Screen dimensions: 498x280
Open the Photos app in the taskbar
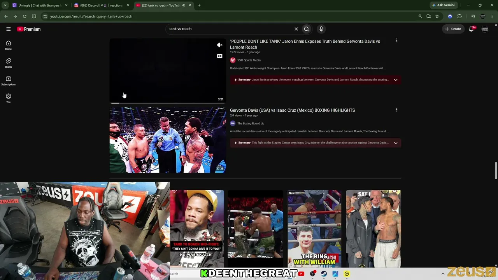tap(335, 274)
